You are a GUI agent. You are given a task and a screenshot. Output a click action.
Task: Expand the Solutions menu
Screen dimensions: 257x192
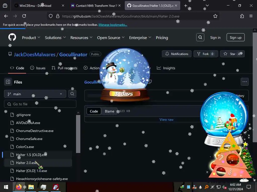[55, 37]
